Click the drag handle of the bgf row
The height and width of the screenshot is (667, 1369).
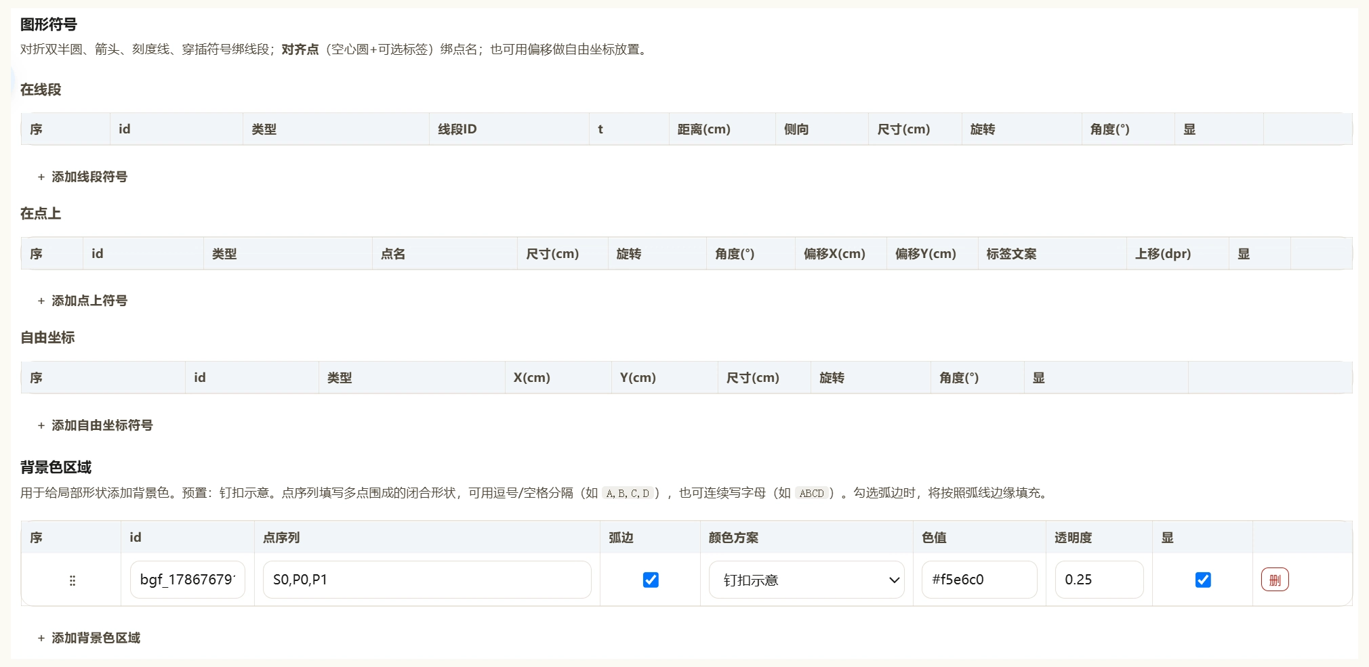72,580
